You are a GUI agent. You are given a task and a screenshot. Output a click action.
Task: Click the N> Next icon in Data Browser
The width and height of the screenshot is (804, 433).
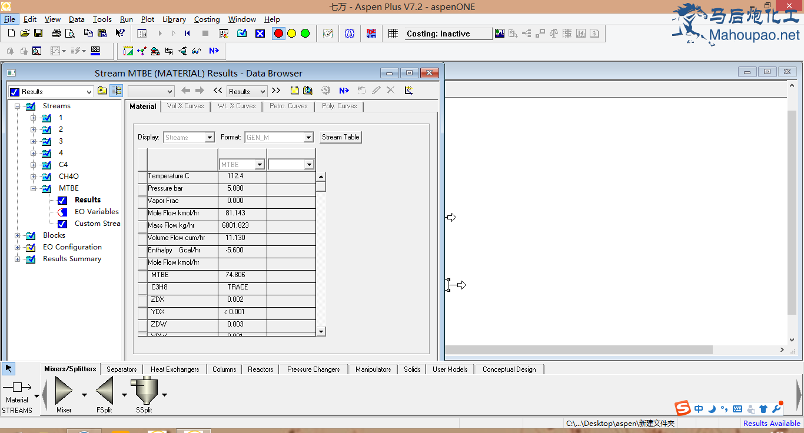coord(344,91)
